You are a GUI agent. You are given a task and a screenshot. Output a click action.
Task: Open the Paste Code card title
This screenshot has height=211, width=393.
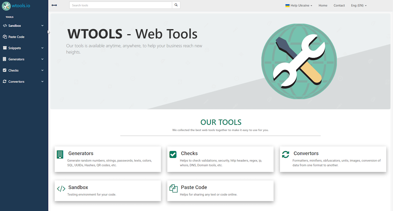[194, 187]
